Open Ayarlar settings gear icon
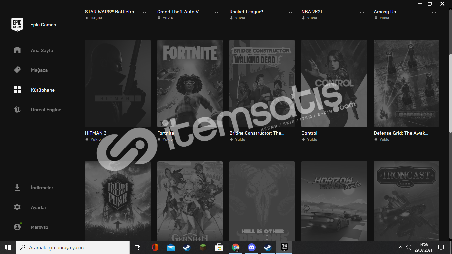This screenshot has width=452, height=254. pyautogui.click(x=17, y=207)
